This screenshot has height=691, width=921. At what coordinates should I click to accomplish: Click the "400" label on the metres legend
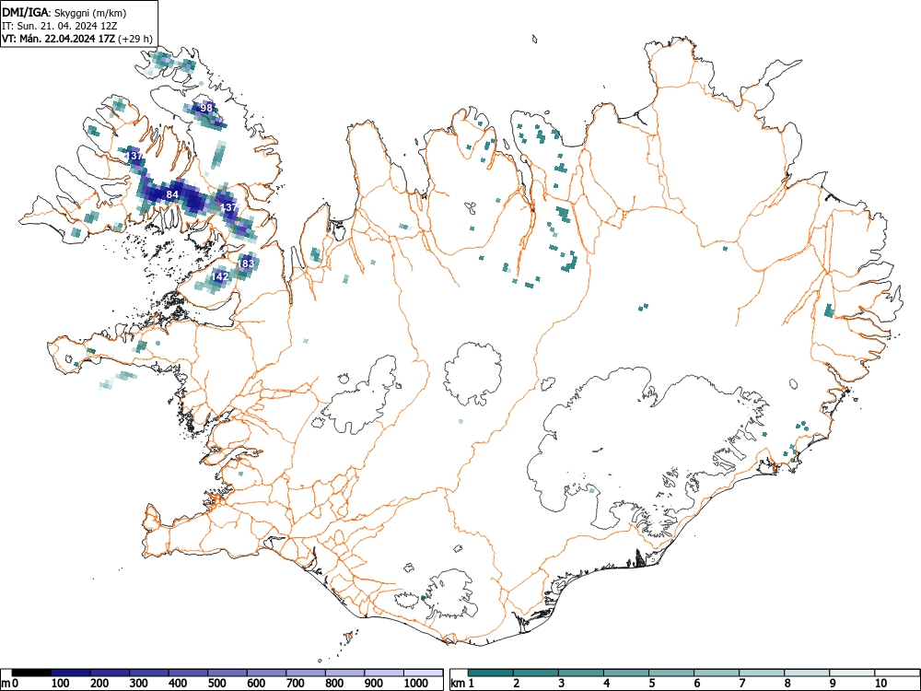[x=179, y=683]
